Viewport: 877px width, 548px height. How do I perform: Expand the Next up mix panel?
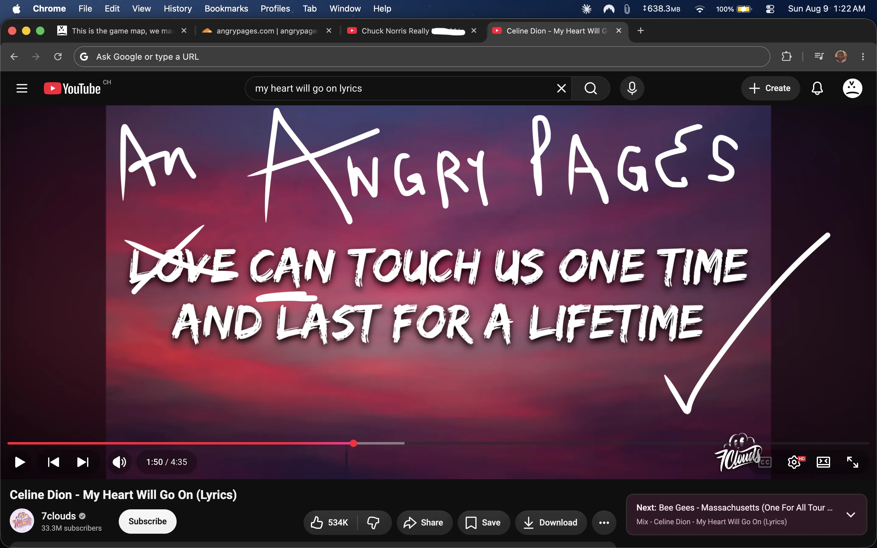851,514
